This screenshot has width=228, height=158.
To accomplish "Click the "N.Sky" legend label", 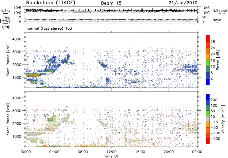I will click(x=5, y=11).
